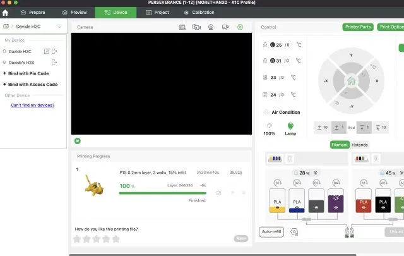This screenshot has width=404, height=256.
Task: Click the camera play button
Action: (x=77, y=141)
